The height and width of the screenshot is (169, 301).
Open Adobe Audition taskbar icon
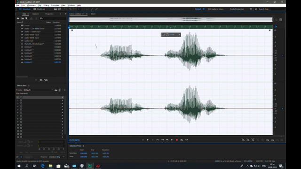[x=90, y=166]
